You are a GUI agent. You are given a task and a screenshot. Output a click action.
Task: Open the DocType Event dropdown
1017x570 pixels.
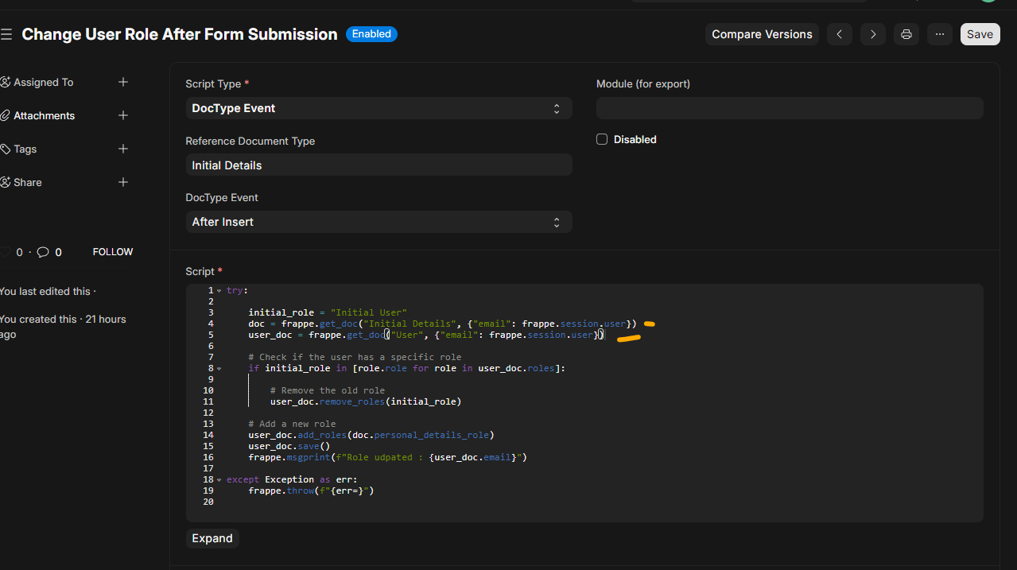pyautogui.click(x=378, y=222)
